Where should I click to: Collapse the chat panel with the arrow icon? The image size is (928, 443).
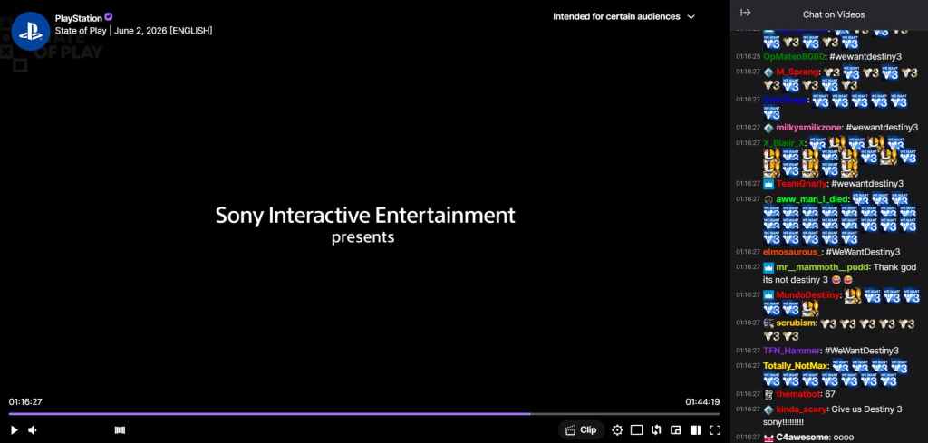[x=746, y=13]
